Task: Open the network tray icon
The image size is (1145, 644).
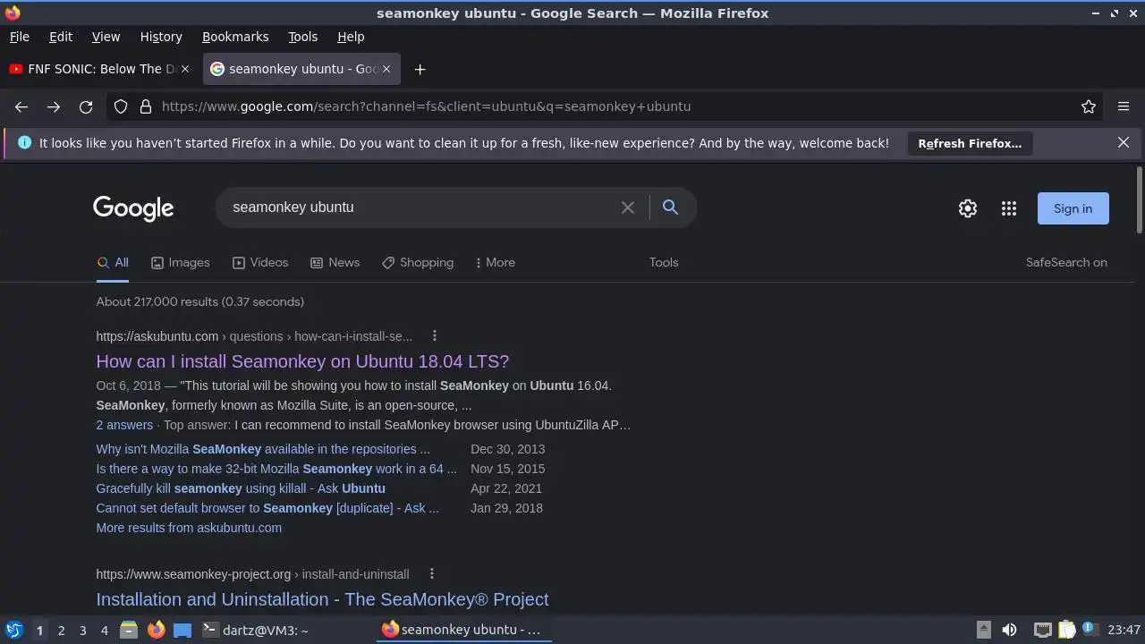Action: [x=1042, y=630]
